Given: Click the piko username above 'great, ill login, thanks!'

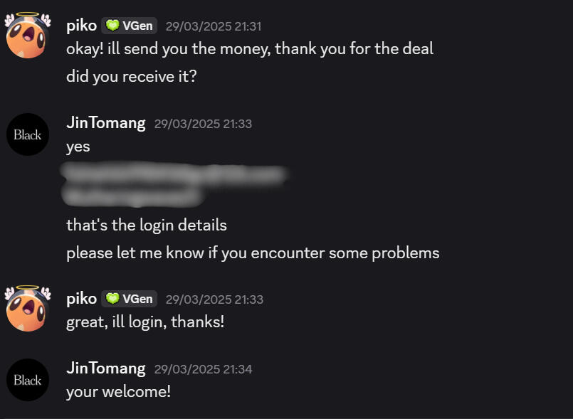Looking at the screenshot, I should tap(81, 299).
